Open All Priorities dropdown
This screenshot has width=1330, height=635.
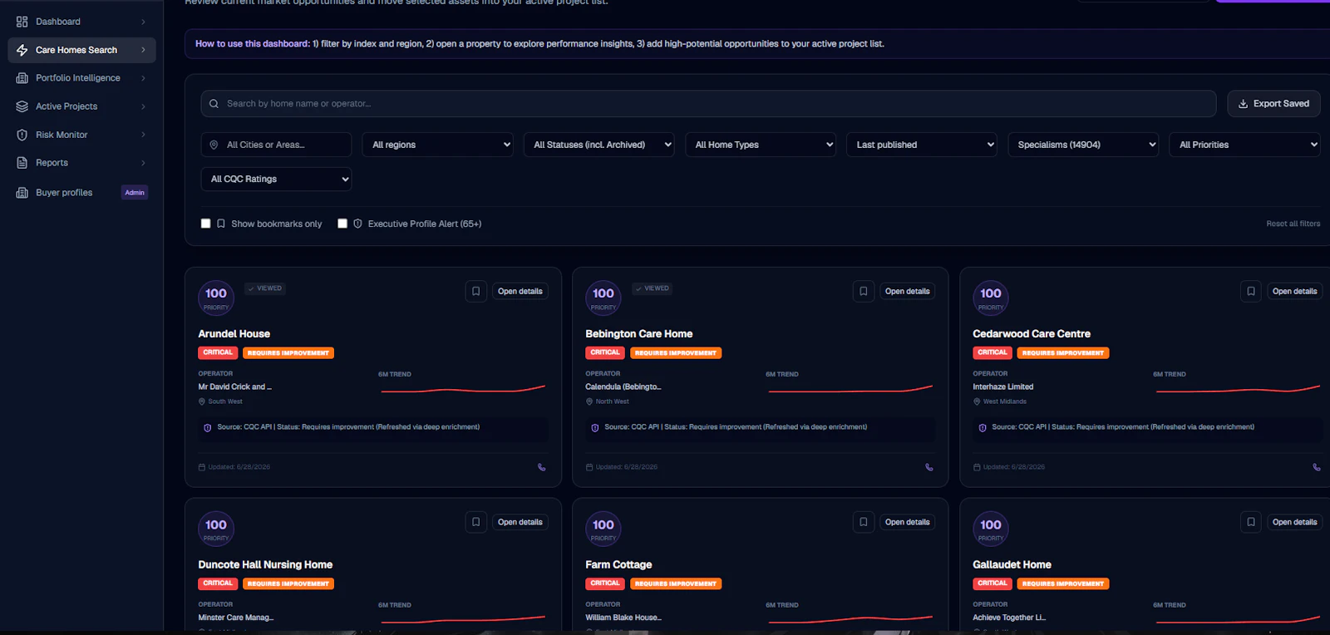(1244, 145)
